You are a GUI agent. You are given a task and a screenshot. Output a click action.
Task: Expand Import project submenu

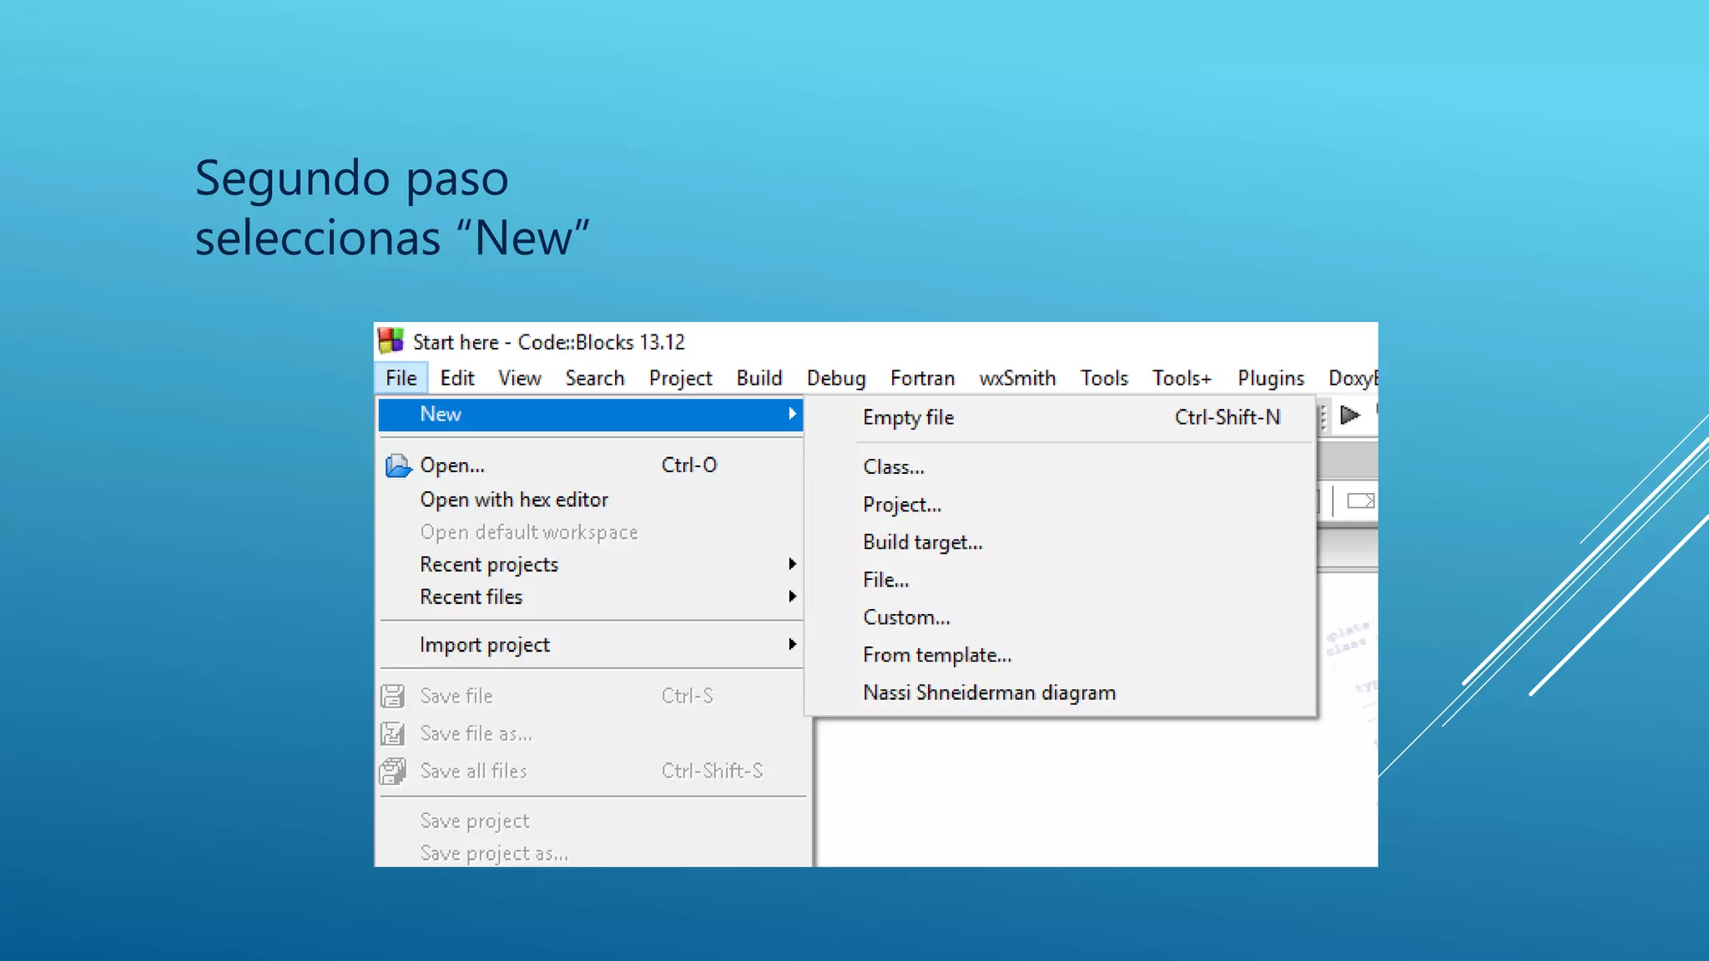click(x=591, y=645)
